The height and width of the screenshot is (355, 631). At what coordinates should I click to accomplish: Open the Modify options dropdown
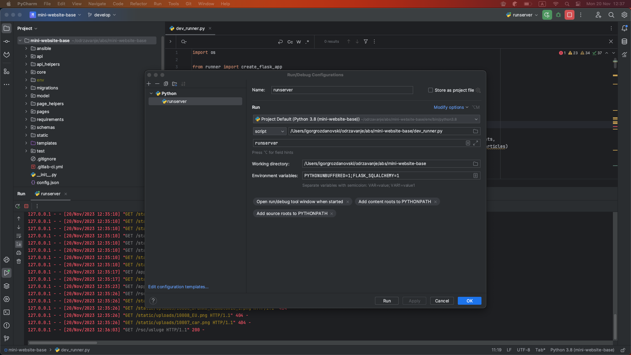point(451,107)
